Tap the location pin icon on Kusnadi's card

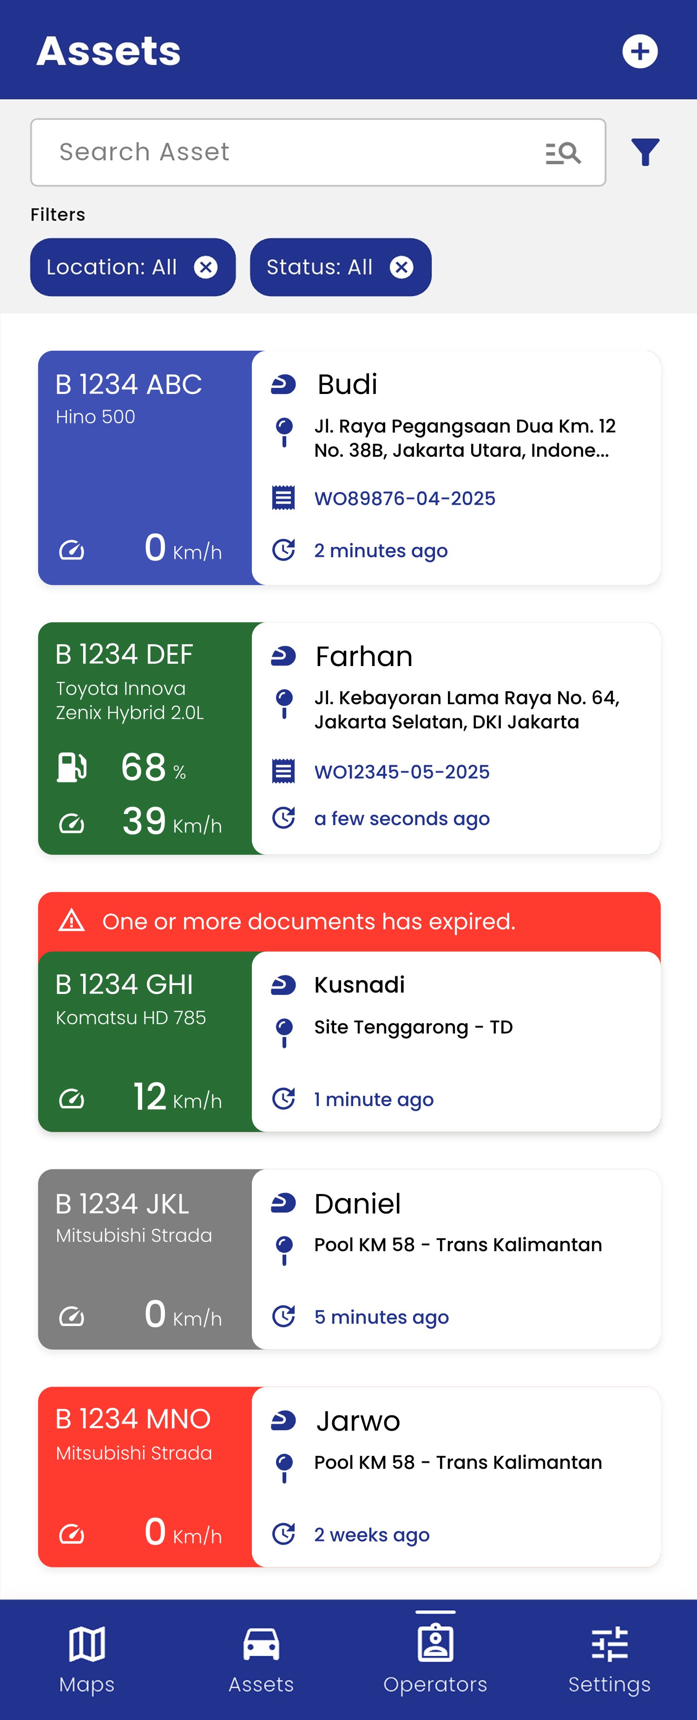coord(284,1032)
